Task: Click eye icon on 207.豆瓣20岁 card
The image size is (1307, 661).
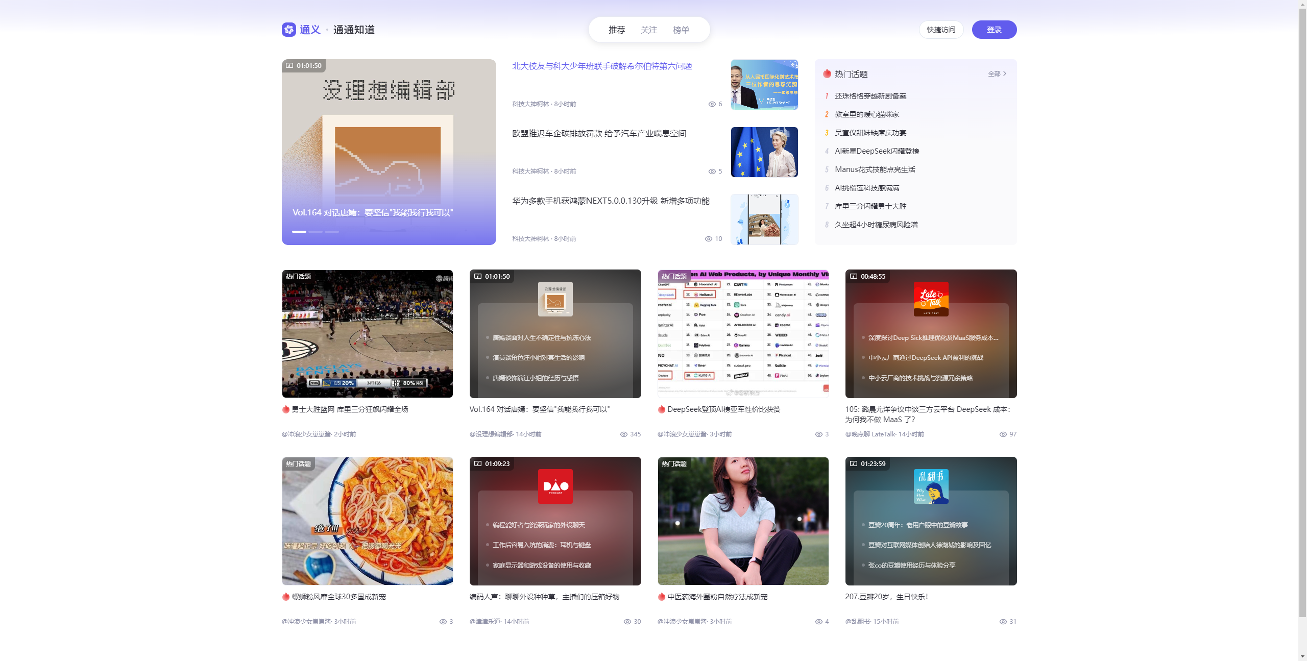Action: (x=1003, y=622)
